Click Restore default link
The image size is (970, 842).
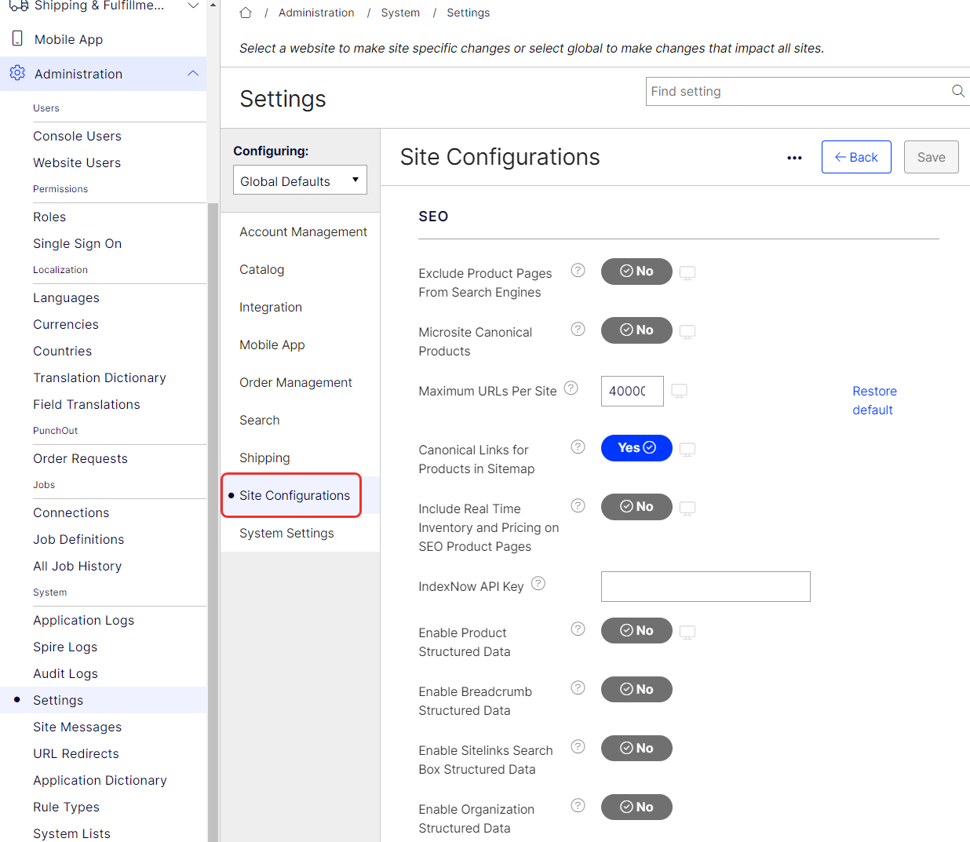[x=874, y=400]
